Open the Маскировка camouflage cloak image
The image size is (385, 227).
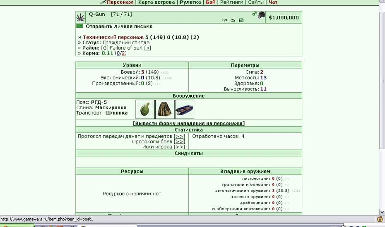point(165,109)
